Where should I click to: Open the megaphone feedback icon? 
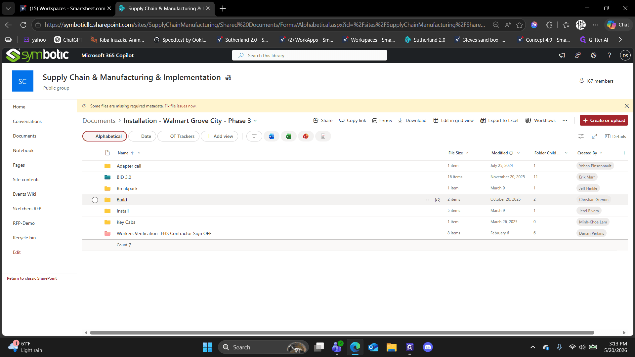click(x=562, y=55)
